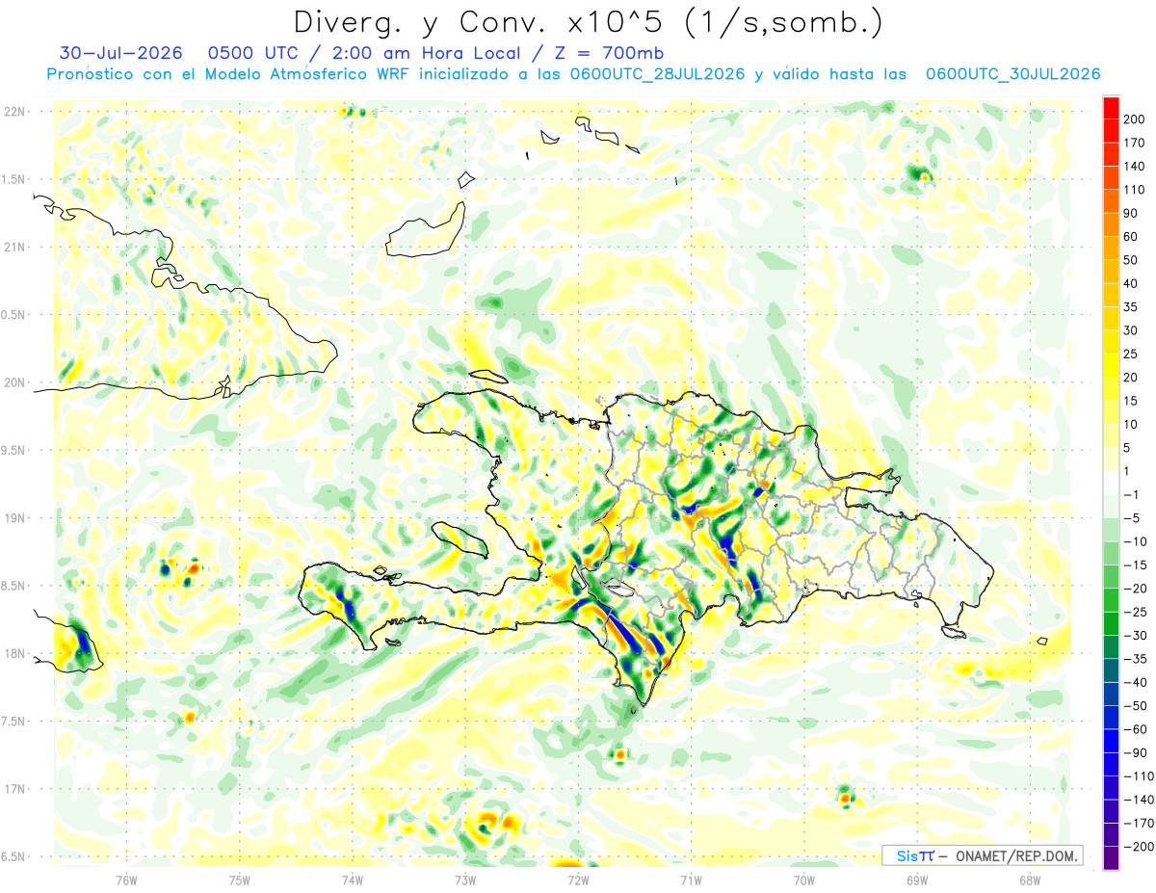The image size is (1156, 893).
Task: Click the '69W' longitude label
Action: coord(917,880)
